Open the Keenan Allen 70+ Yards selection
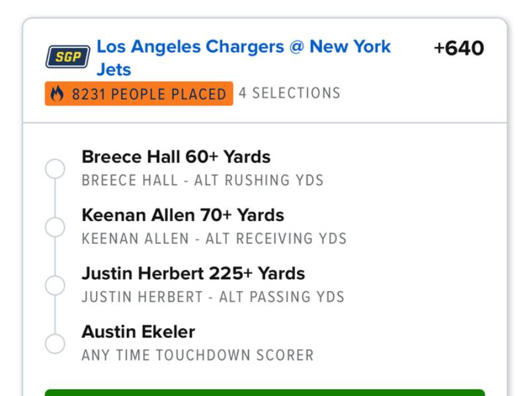This screenshot has height=396, width=529. [183, 215]
